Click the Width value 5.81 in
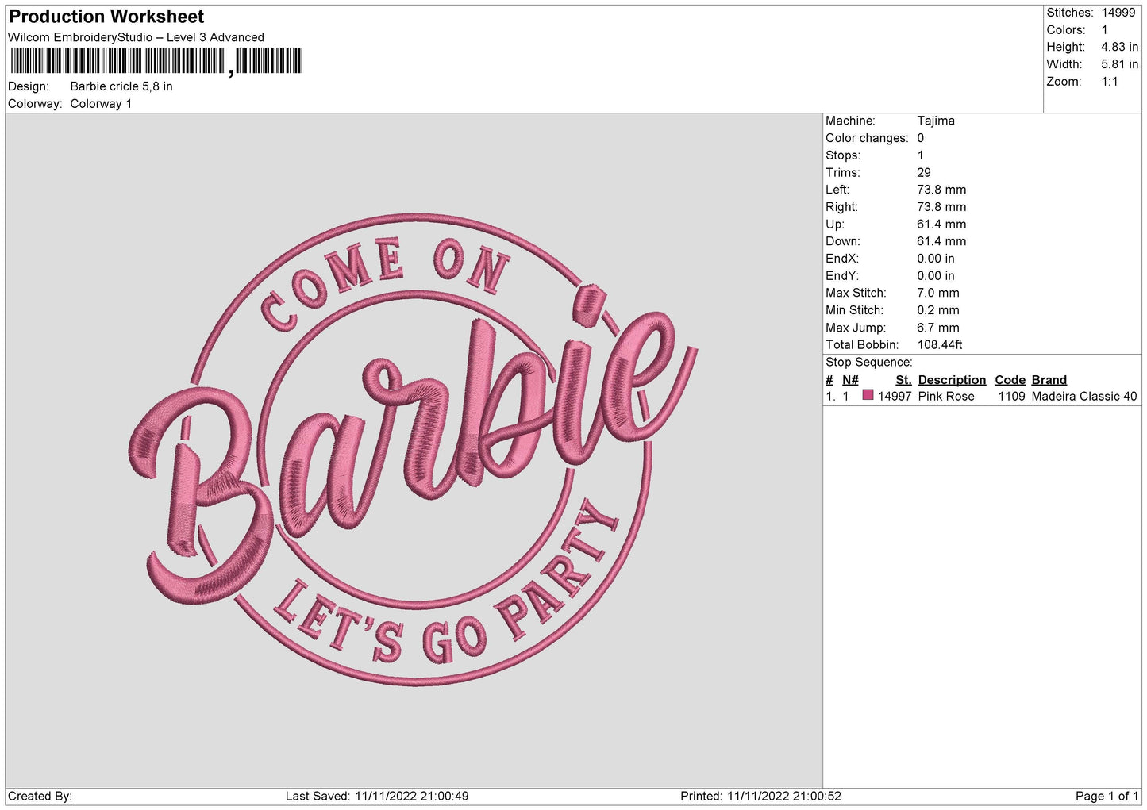1147x810 pixels. (x=1119, y=64)
